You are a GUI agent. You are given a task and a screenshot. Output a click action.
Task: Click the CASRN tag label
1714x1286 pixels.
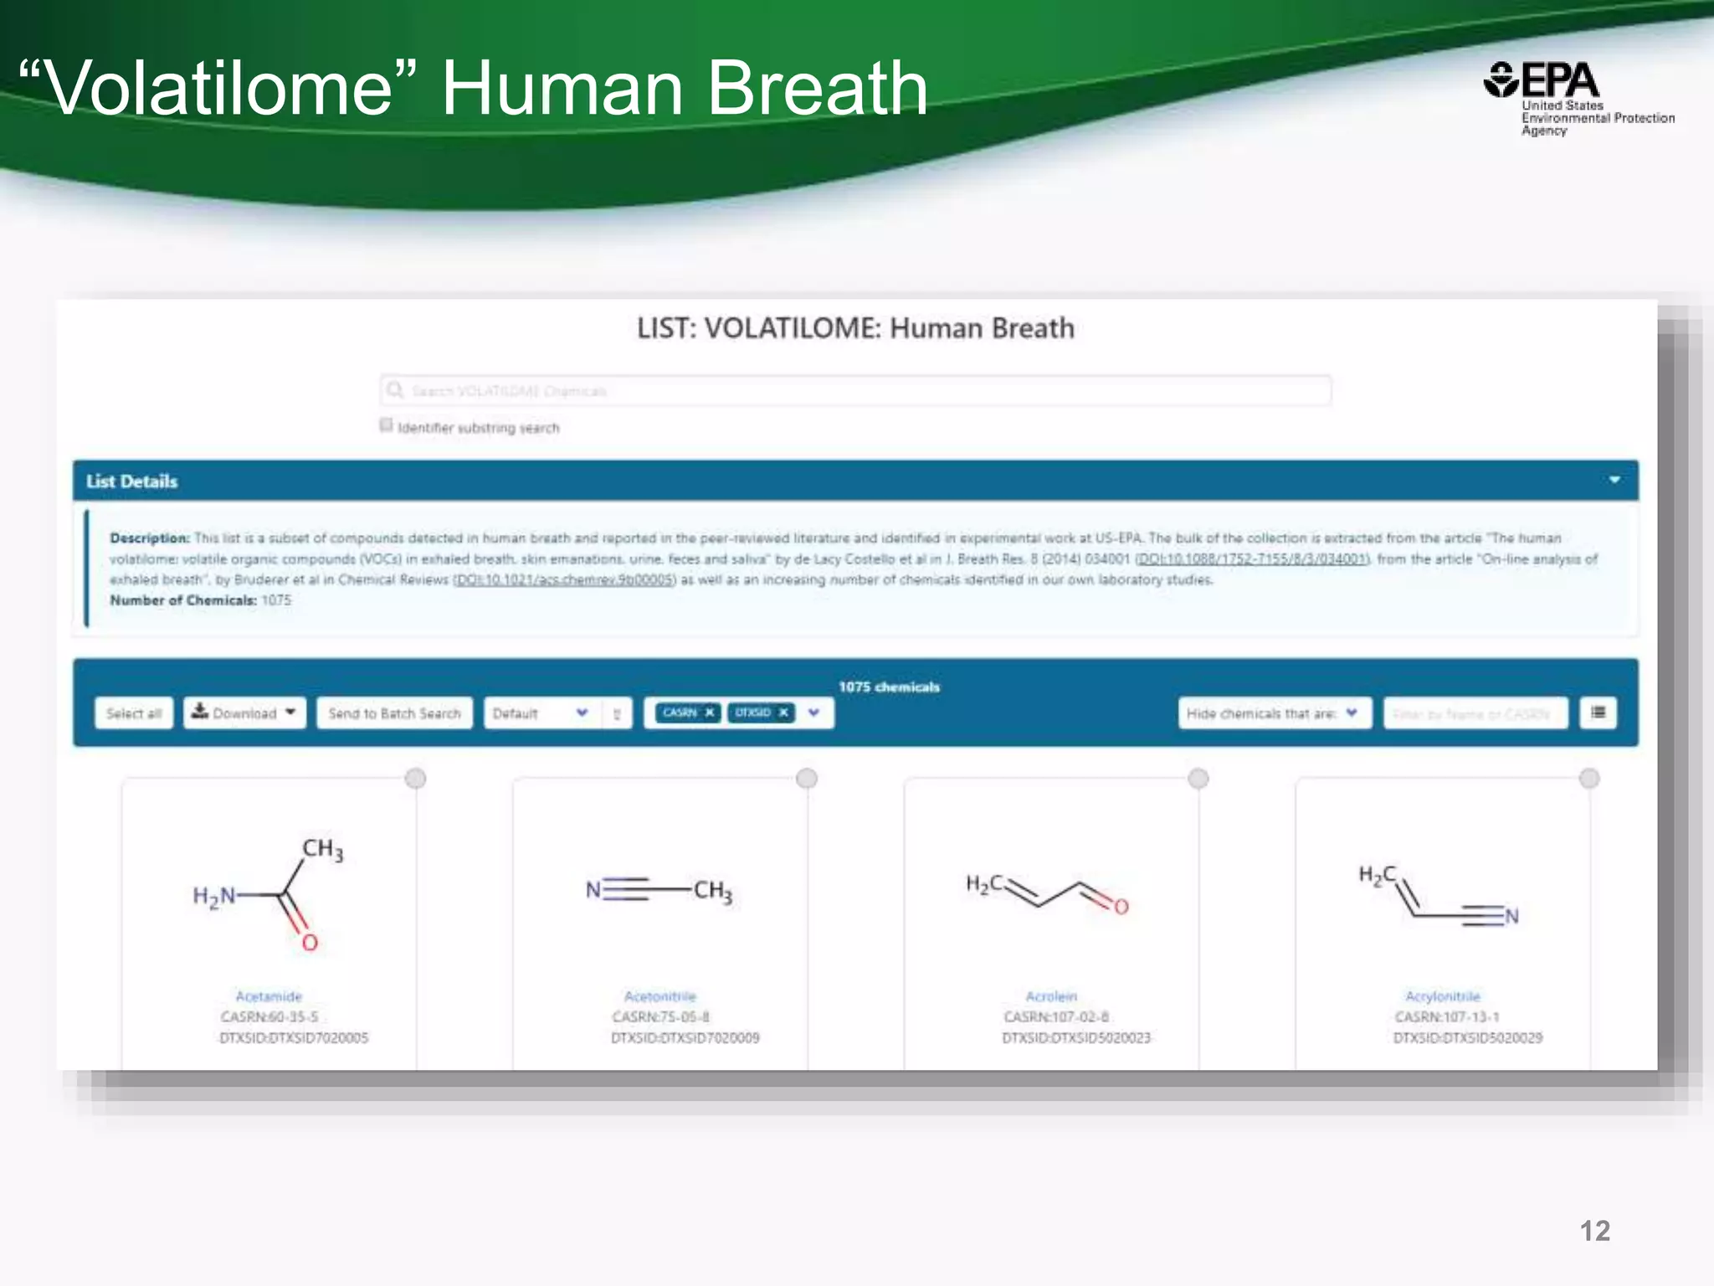(x=680, y=712)
